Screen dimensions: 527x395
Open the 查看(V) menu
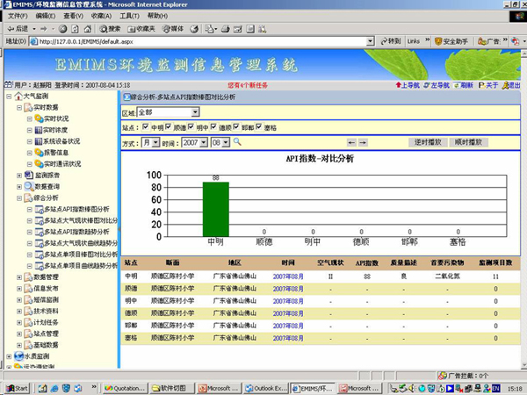(x=73, y=16)
